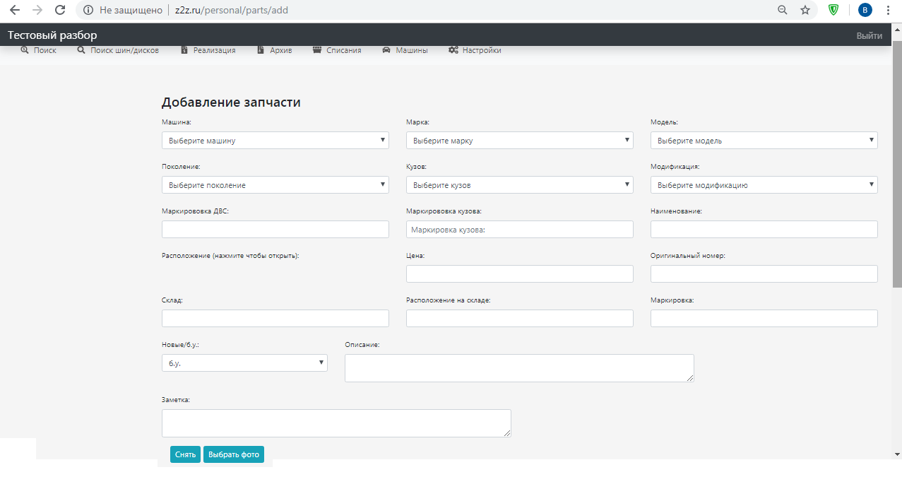Open the 'Настройки' section
This screenshot has height=477, width=902.
coord(482,50)
